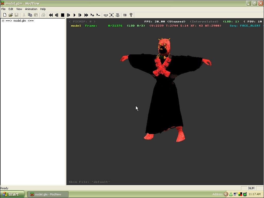Viewport: 264px width, 198px height.
Task: Click the decrease speed arrow-minus icon
Action: 98,15
